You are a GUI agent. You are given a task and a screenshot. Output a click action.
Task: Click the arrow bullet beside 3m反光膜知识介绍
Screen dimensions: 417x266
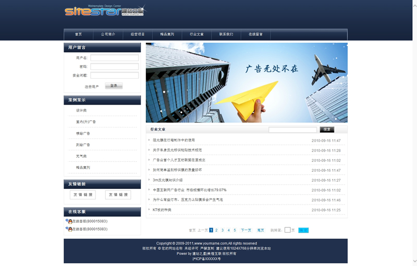click(149, 180)
